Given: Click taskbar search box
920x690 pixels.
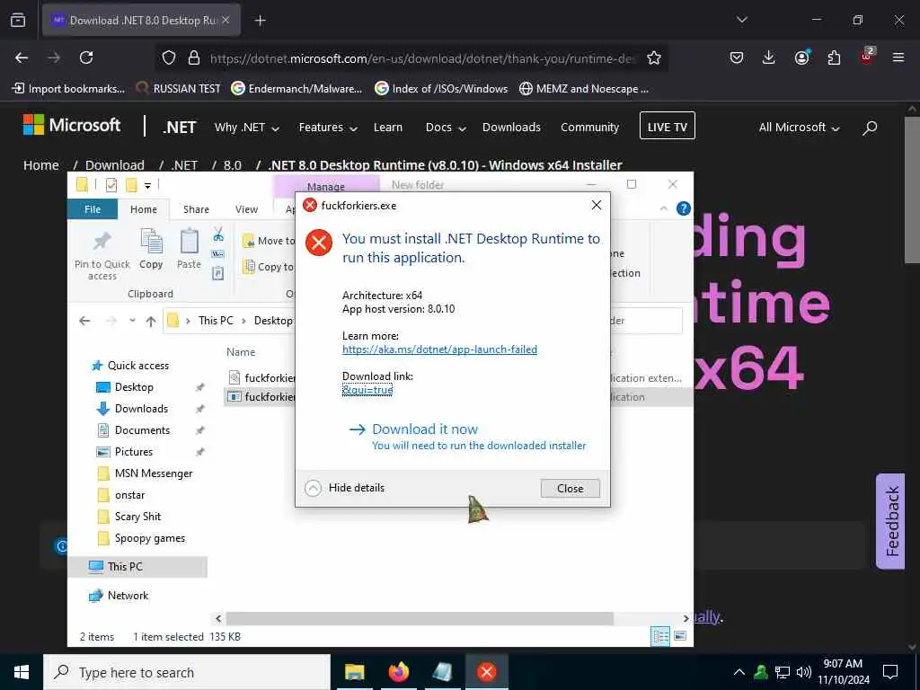Looking at the screenshot, I should [x=187, y=672].
